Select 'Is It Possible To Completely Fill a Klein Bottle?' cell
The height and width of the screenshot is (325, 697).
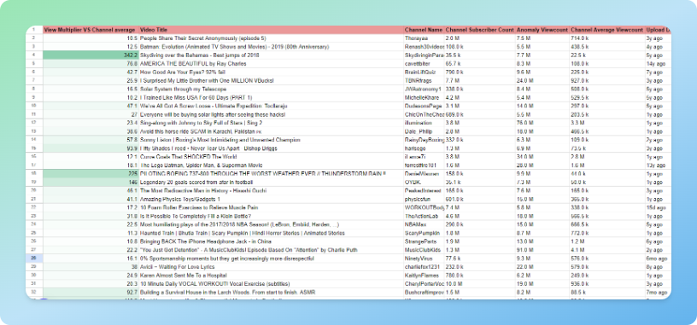[271, 216]
